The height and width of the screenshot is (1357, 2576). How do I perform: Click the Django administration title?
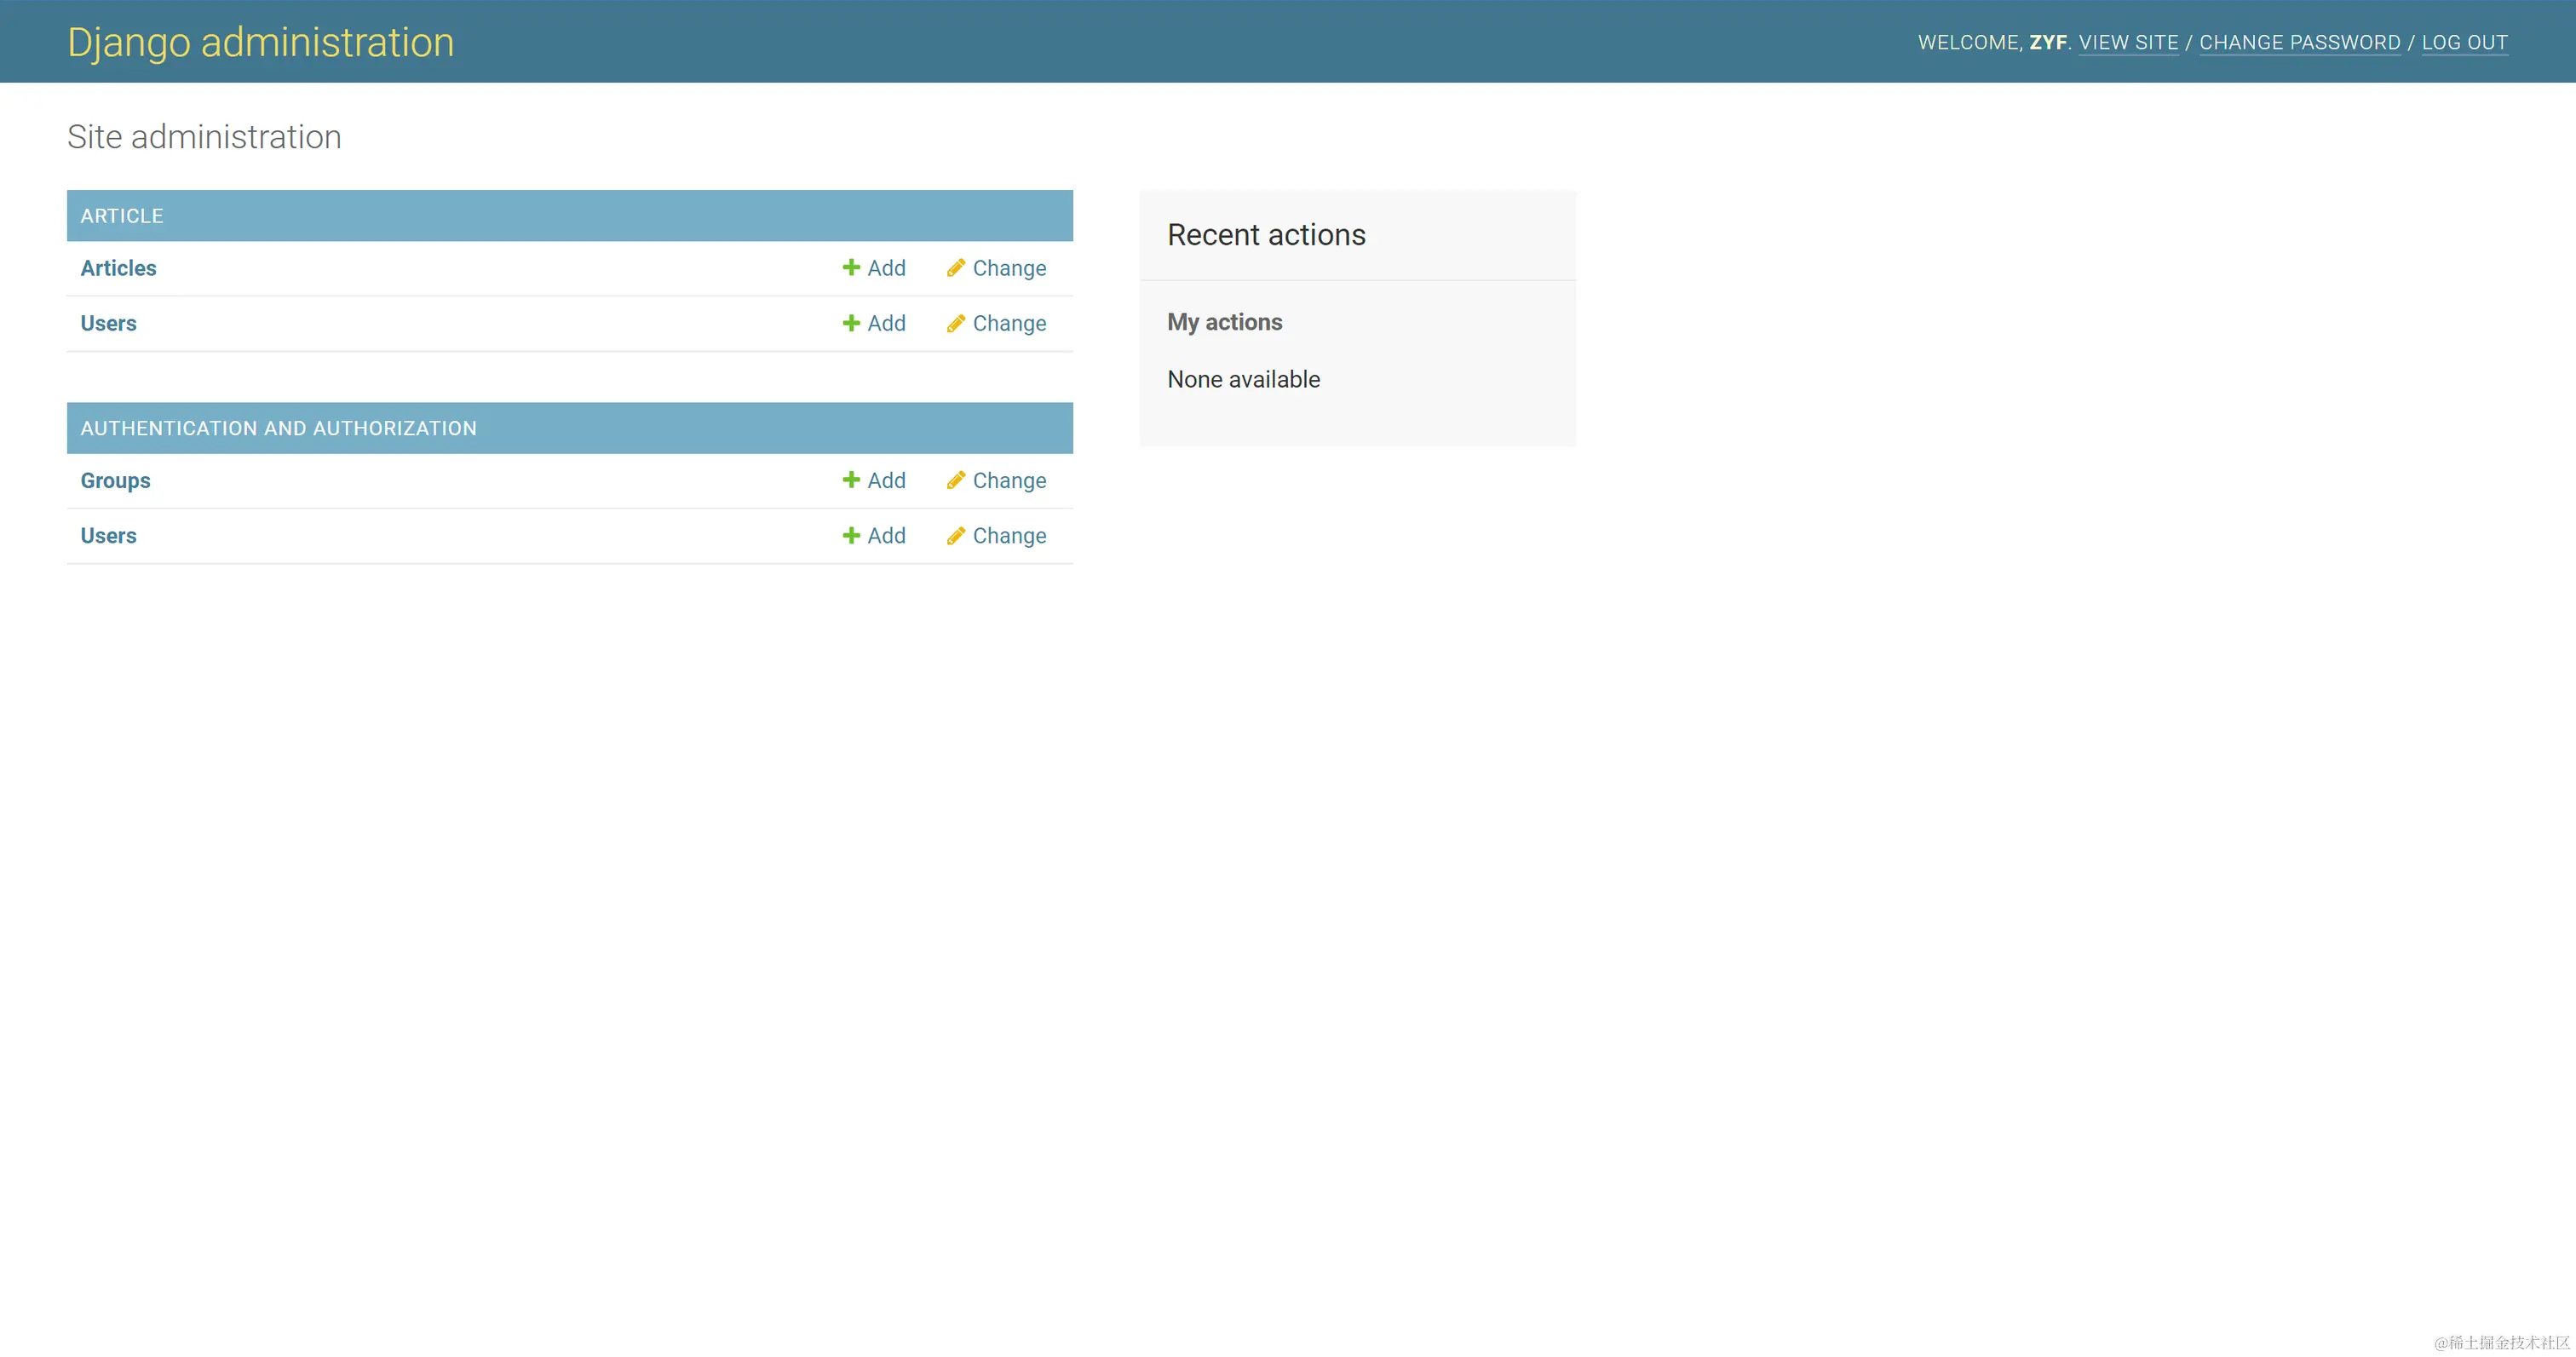260,42
